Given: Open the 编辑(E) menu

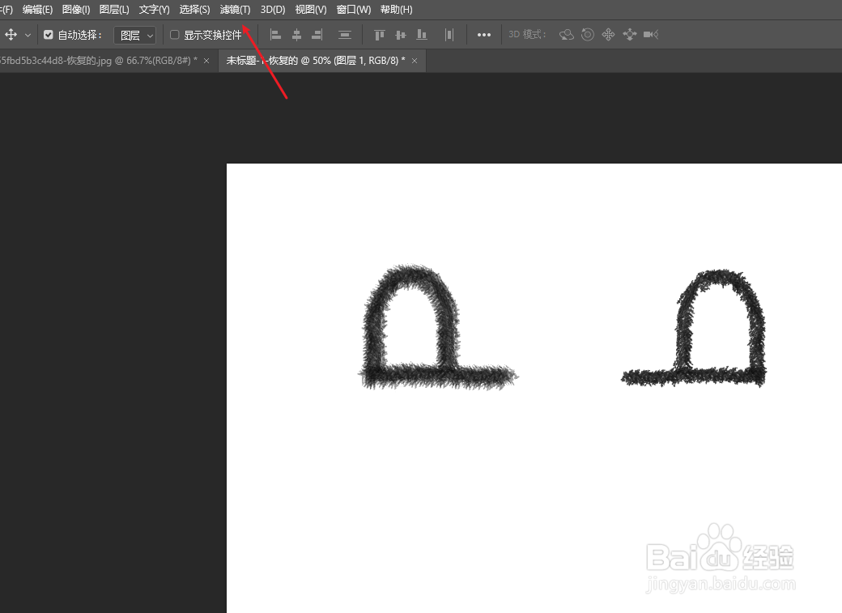Looking at the screenshot, I should tap(37, 10).
